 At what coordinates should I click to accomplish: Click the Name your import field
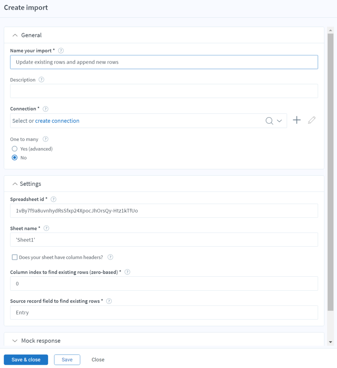[164, 62]
